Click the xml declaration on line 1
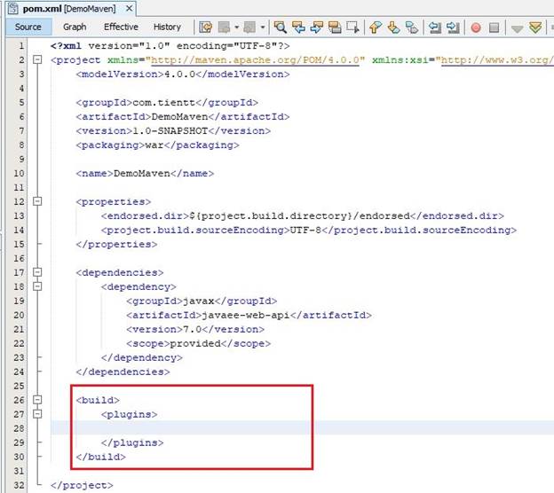 point(170,46)
